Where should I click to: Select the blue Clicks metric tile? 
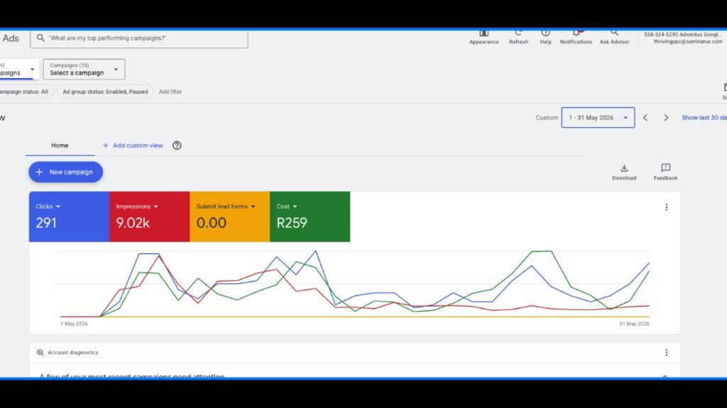click(x=69, y=216)
